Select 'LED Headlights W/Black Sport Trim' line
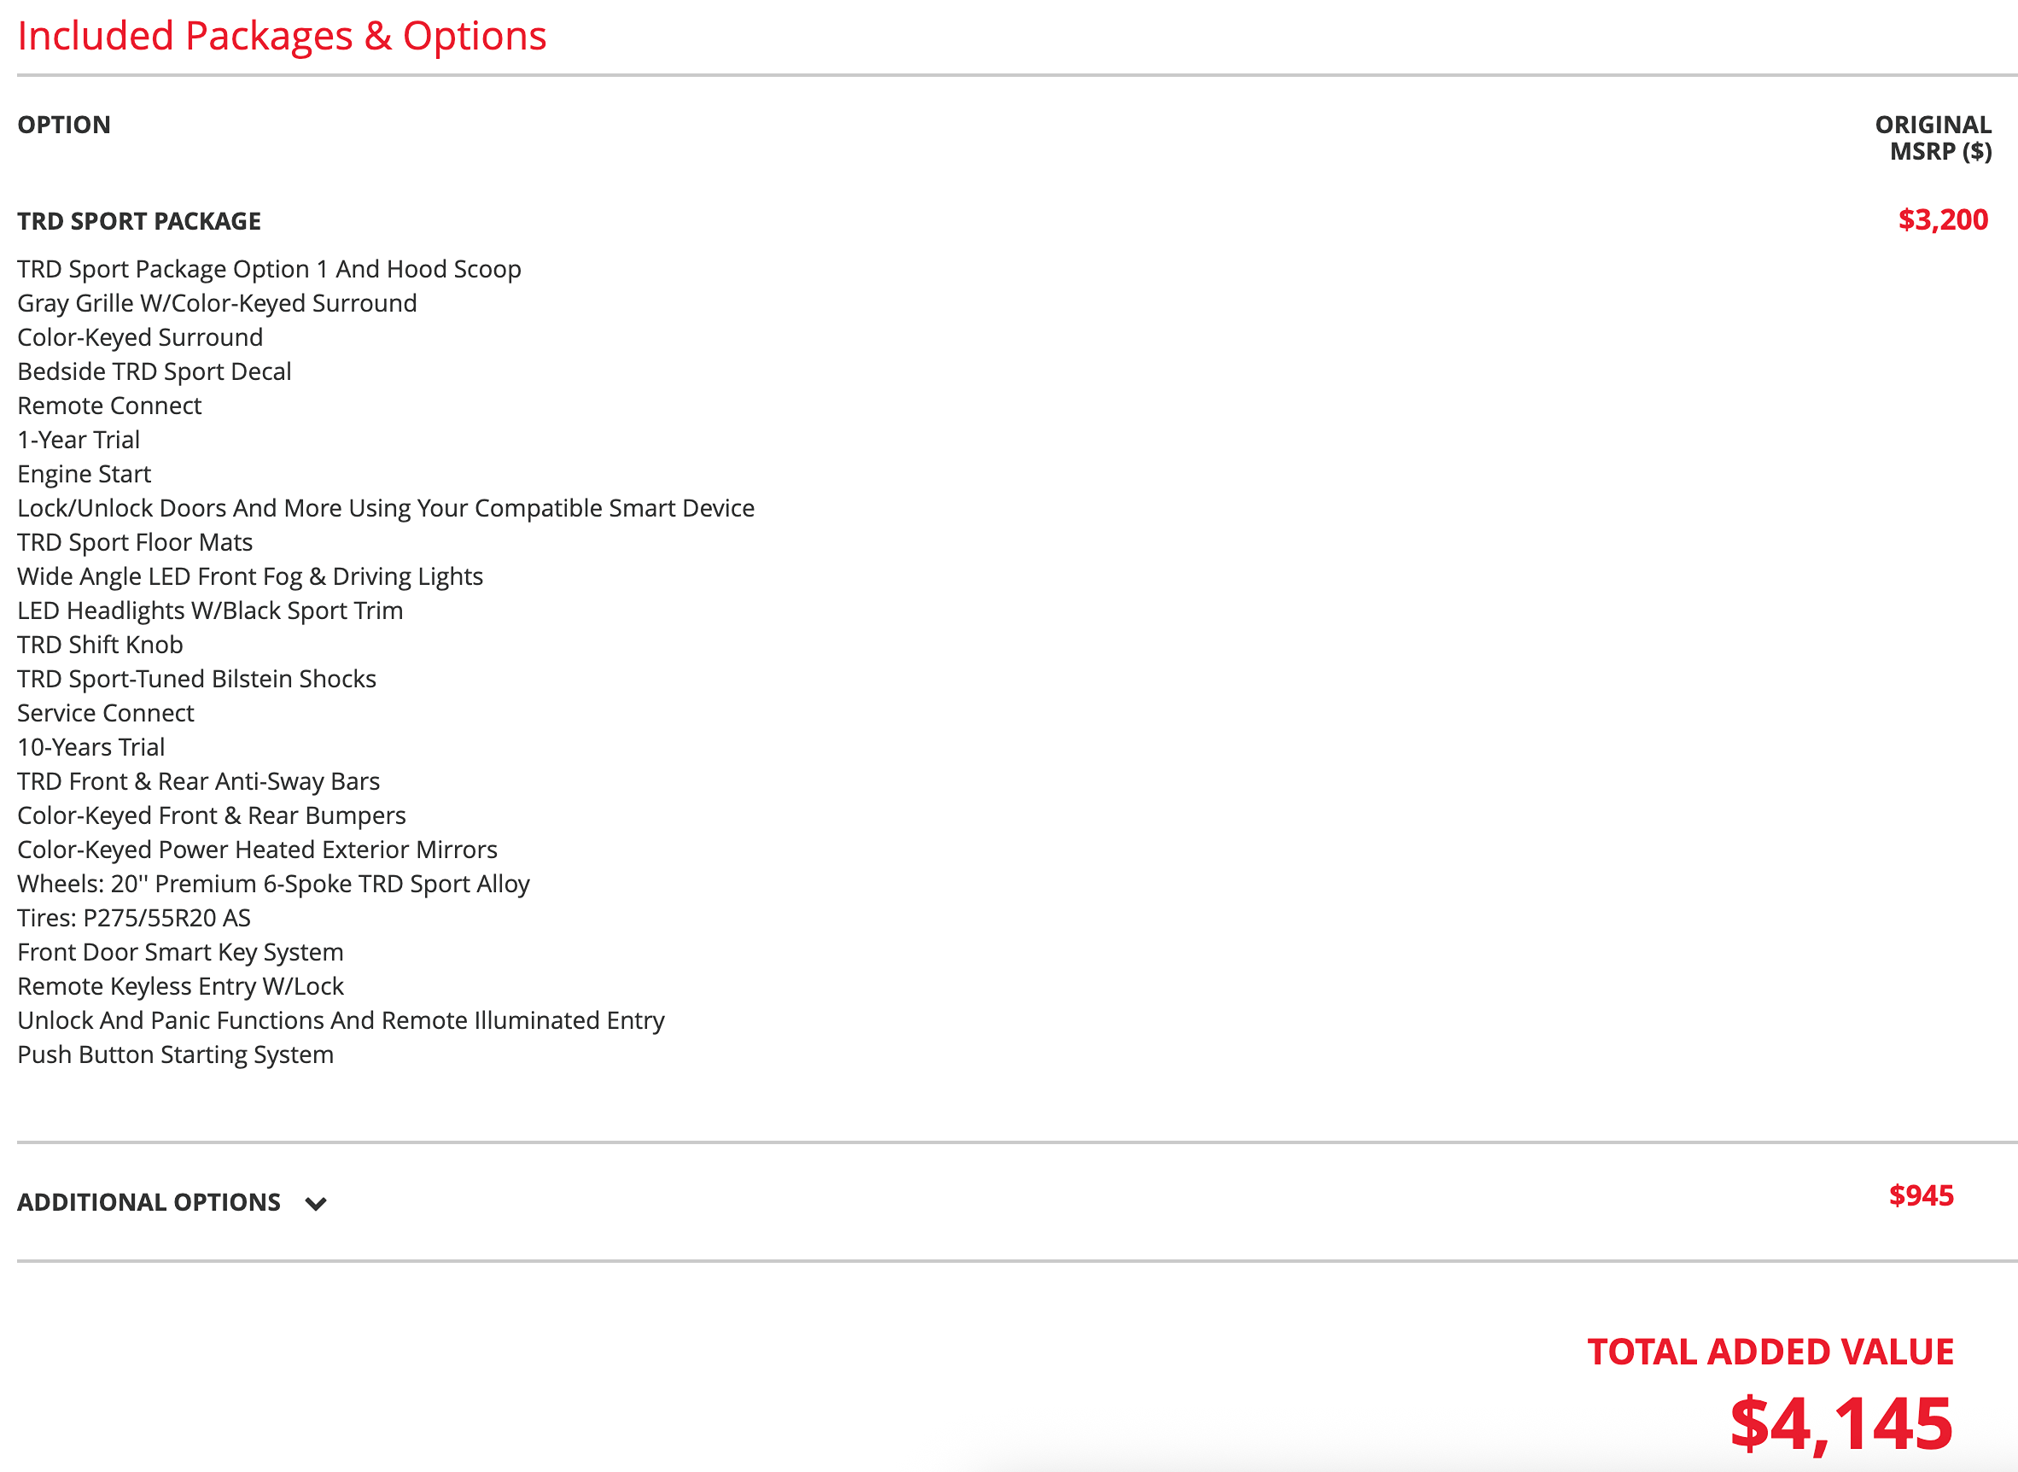The image size is (2018, 1472). (x=210, y=610)
